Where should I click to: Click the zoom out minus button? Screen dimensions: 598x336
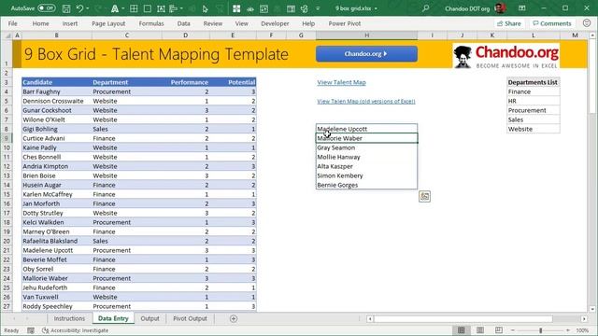tap(513, 330)
